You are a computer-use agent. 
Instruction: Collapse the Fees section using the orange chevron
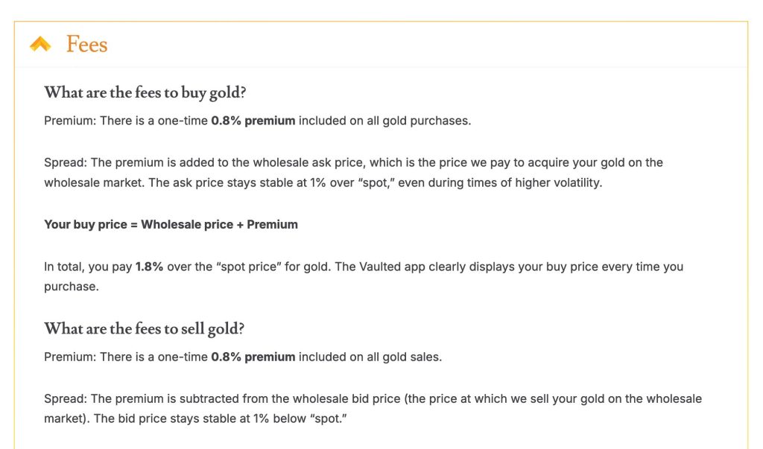pyautogui.click(x=40, y=45)
